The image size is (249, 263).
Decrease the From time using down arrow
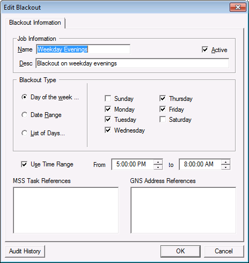coord(158,167)
